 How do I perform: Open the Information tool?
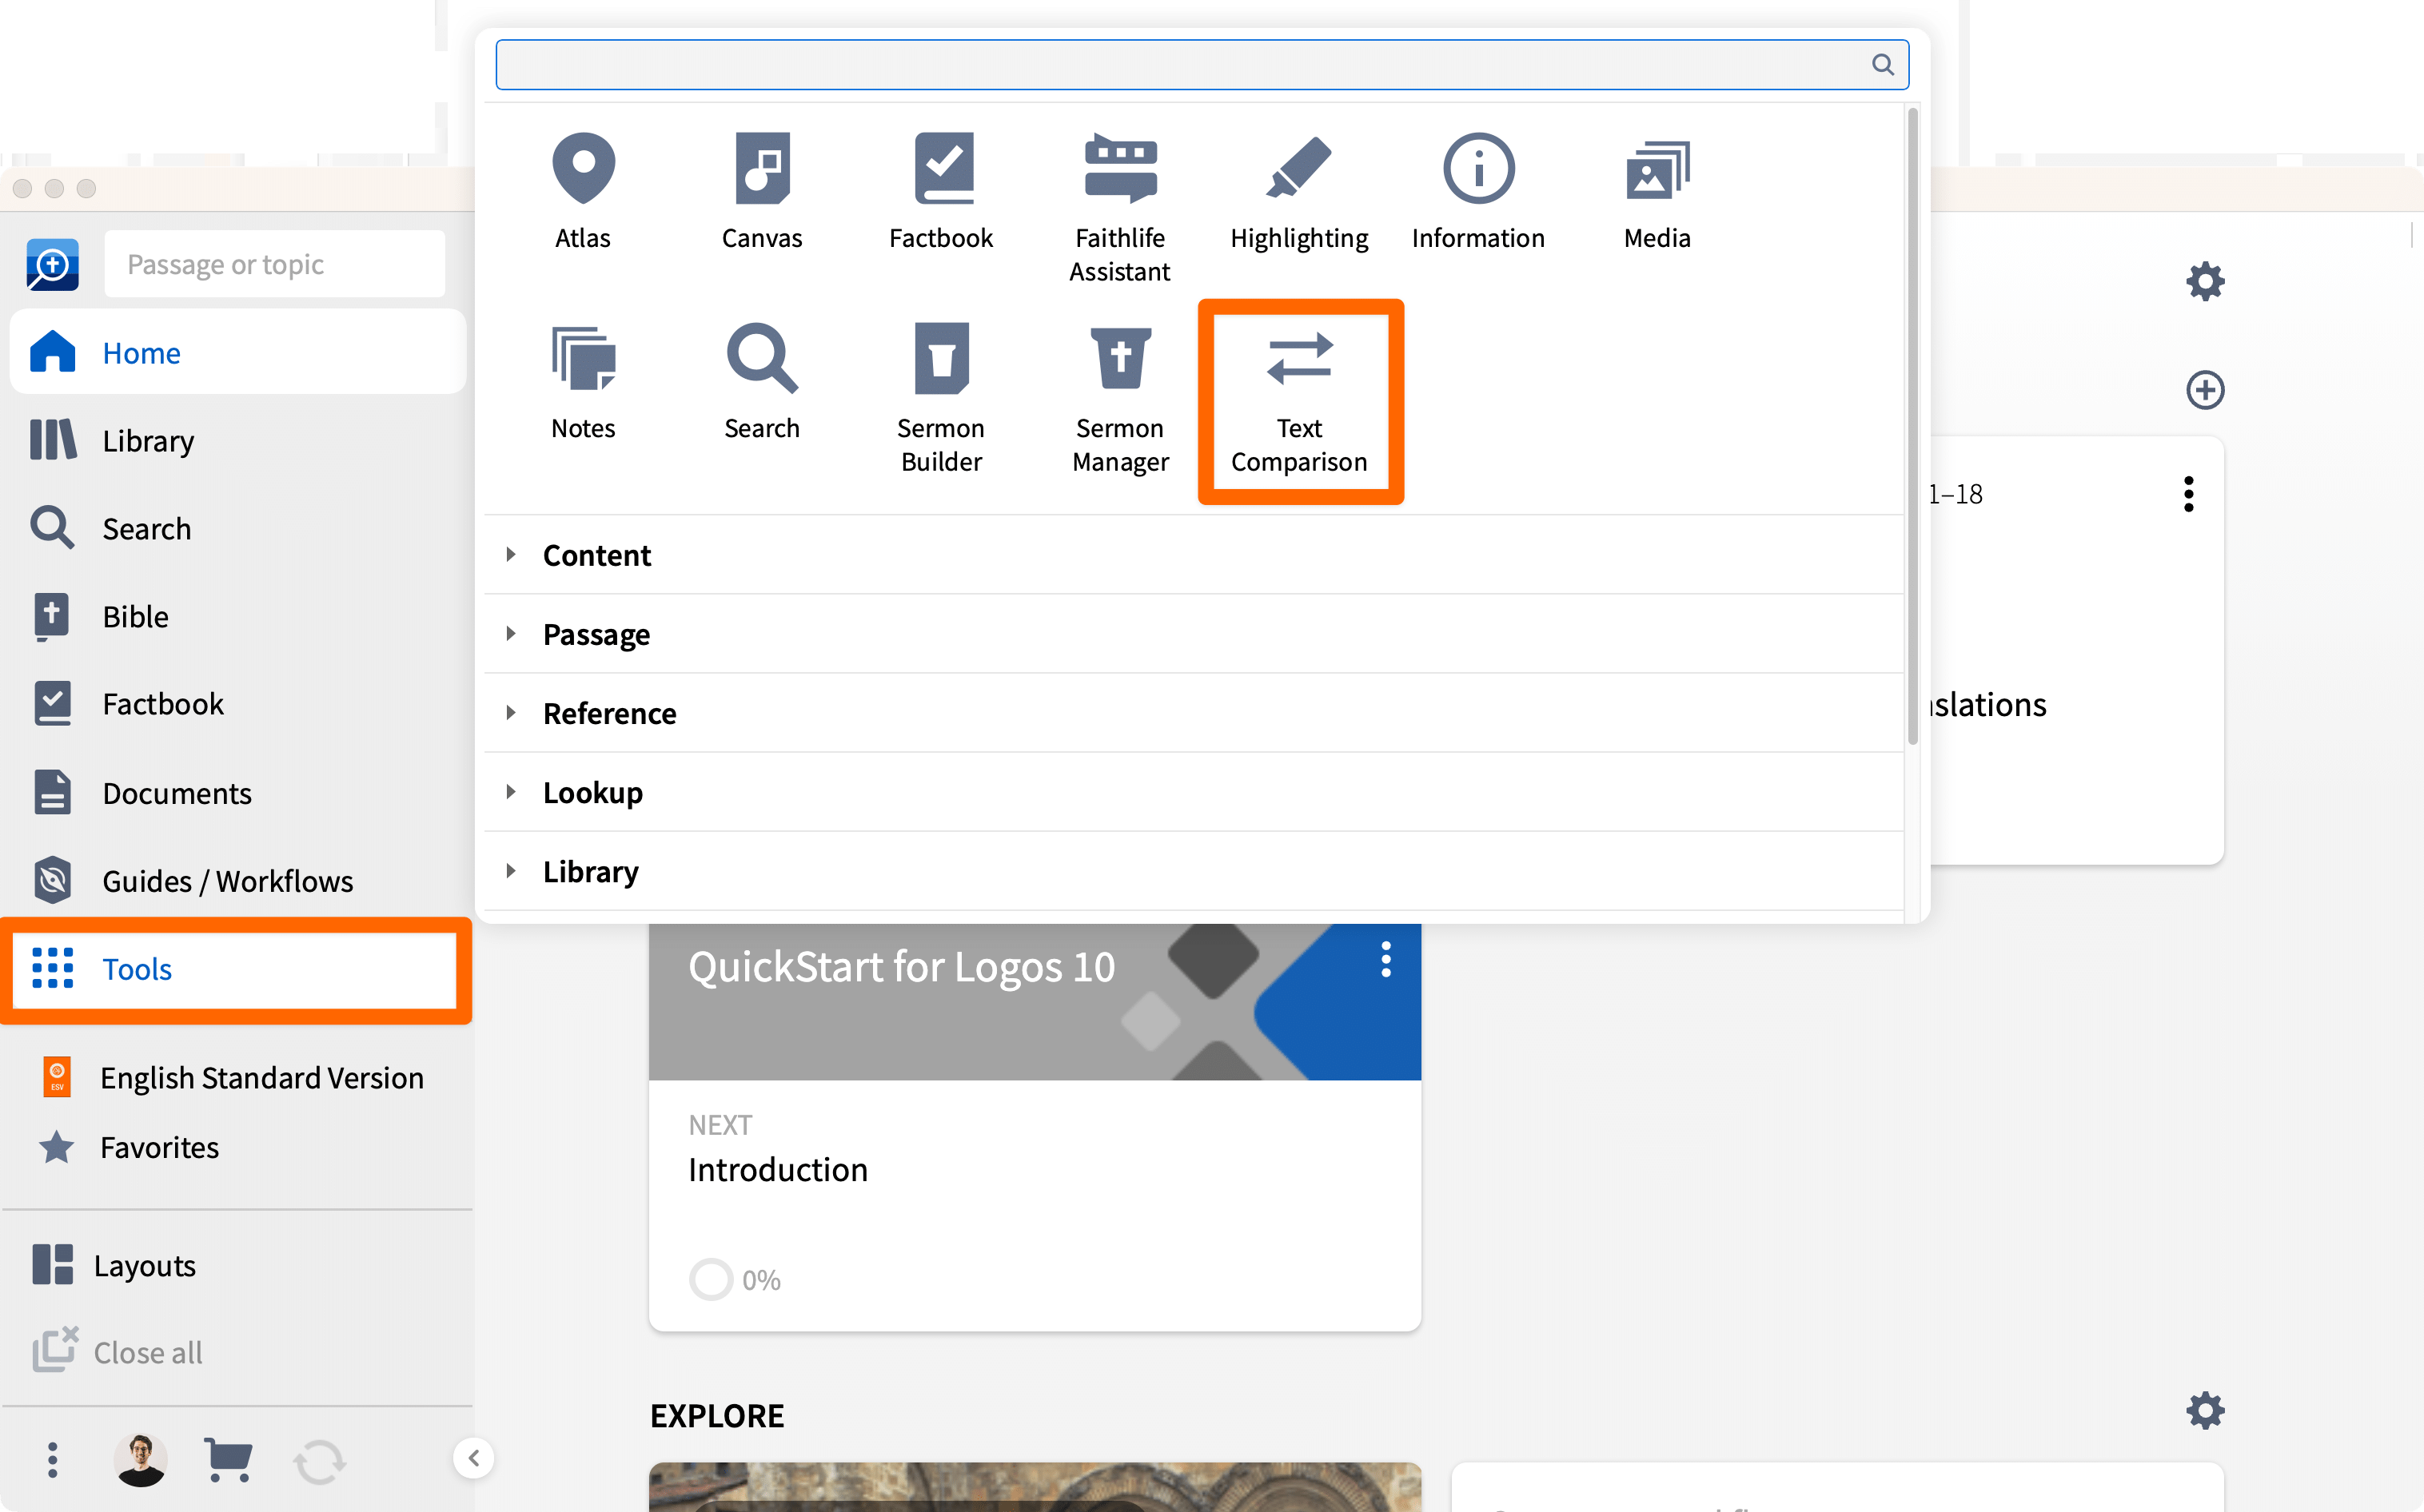1477,192
